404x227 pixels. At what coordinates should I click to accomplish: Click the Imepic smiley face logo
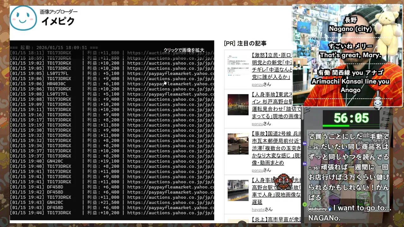pos(23,18)
